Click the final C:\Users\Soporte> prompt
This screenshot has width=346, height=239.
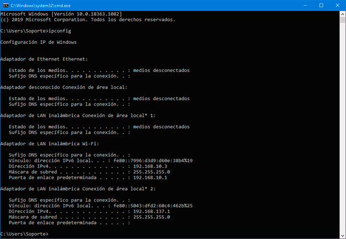click(x=25, y=234)
